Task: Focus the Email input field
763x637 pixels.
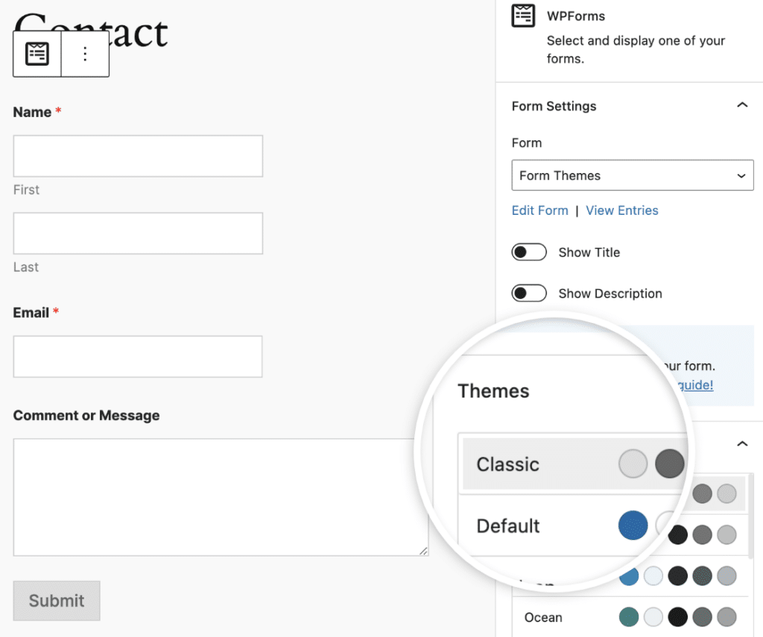Action: pyautogui.click(x=138, y=357)
